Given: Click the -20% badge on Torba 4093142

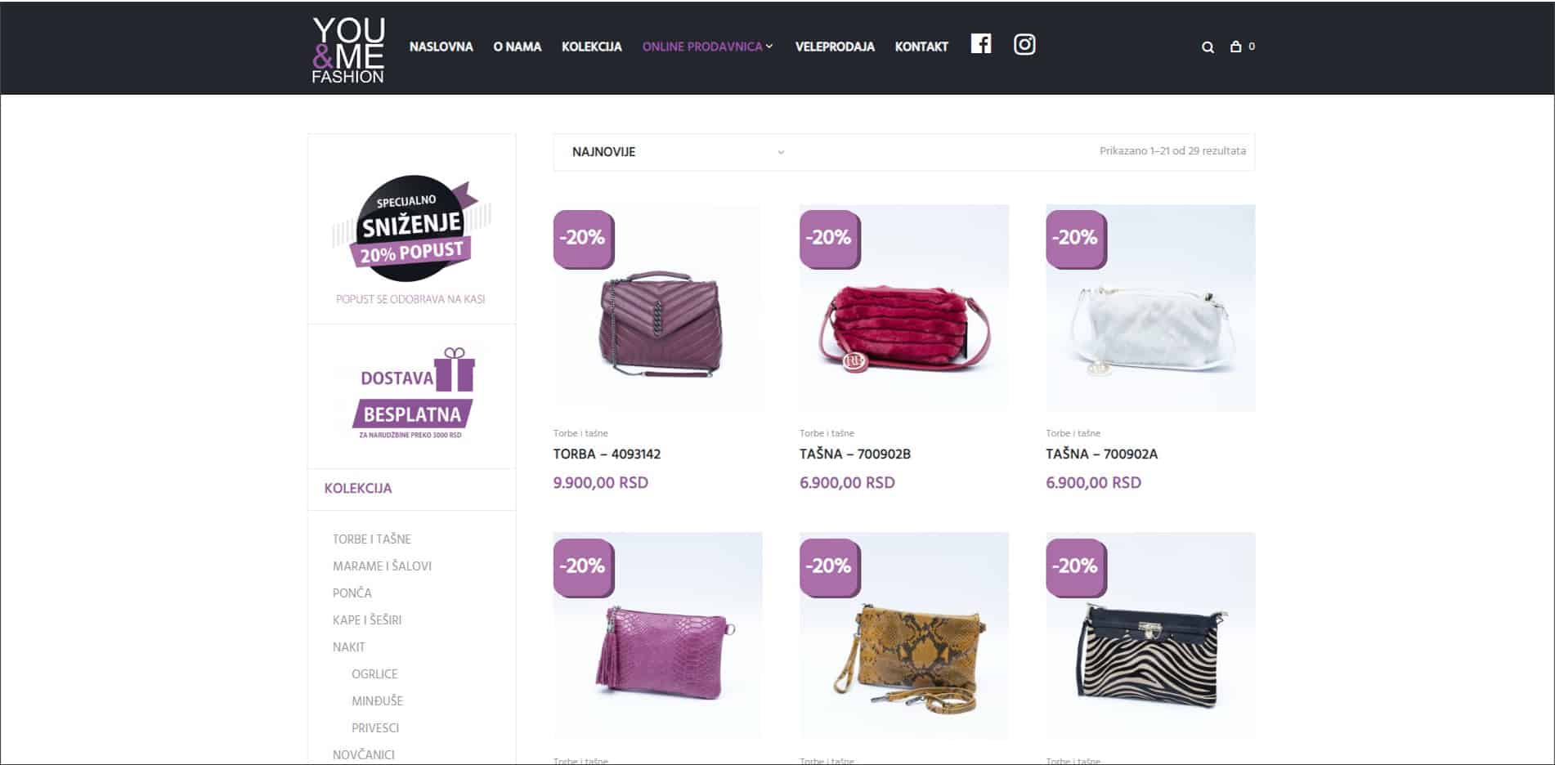Looking at the screenshot, I should [583, 239].
